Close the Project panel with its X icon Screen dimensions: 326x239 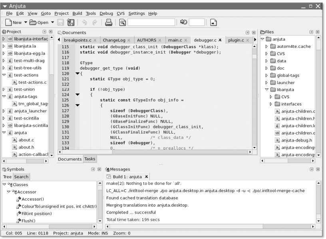(51, 31)
